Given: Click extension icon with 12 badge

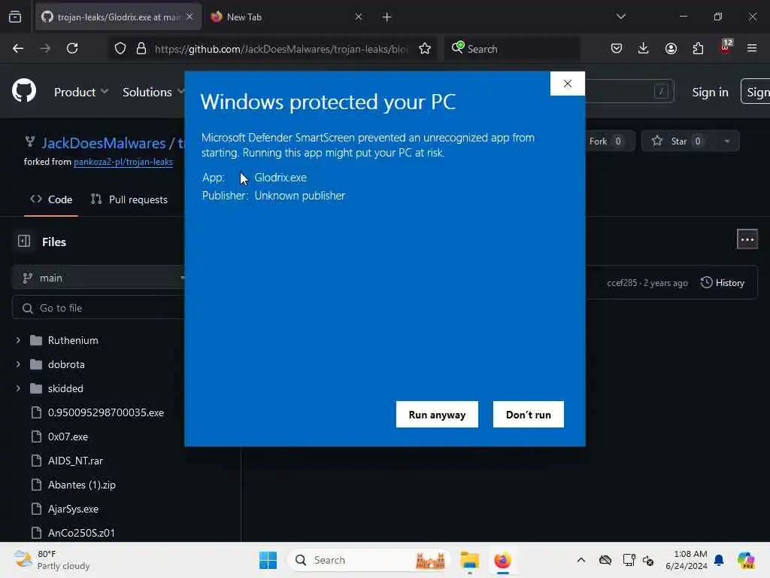Looking at the screenshot, I should pos(726,47).
